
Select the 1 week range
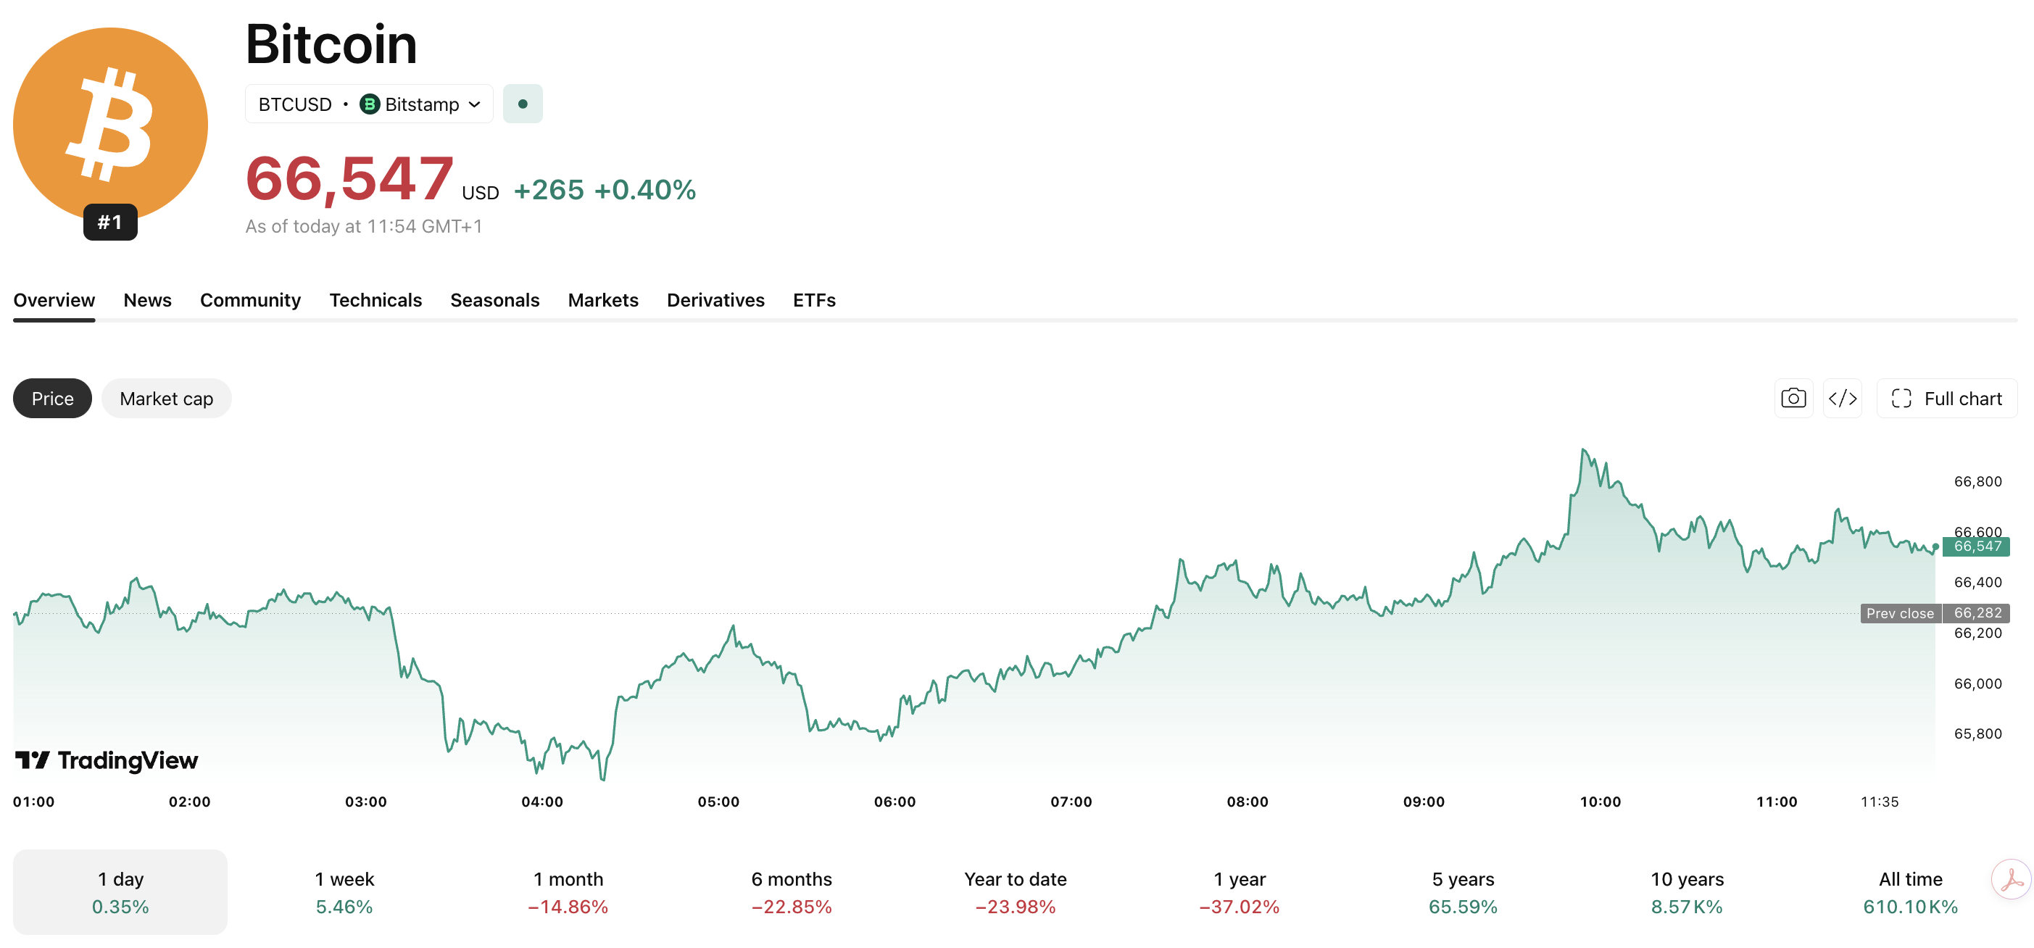click(x=344, y=892)
